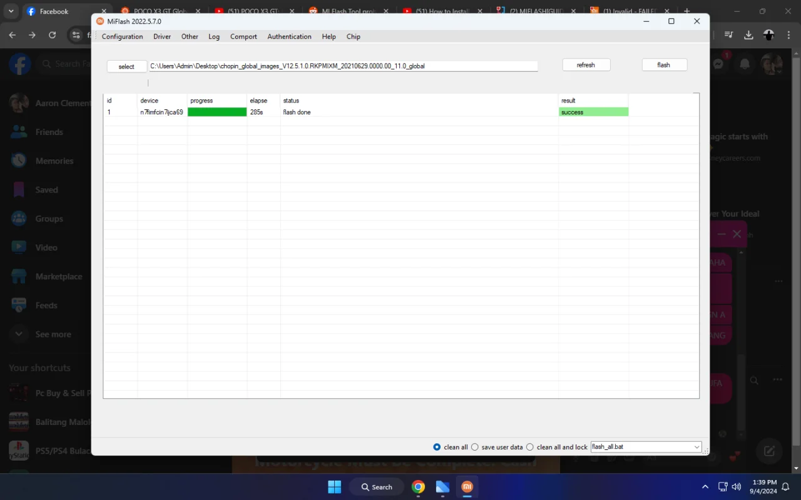The width and height of the screenshot is (801, 500).
Task: Click the Windows Start button
Action: coord(335,487)
